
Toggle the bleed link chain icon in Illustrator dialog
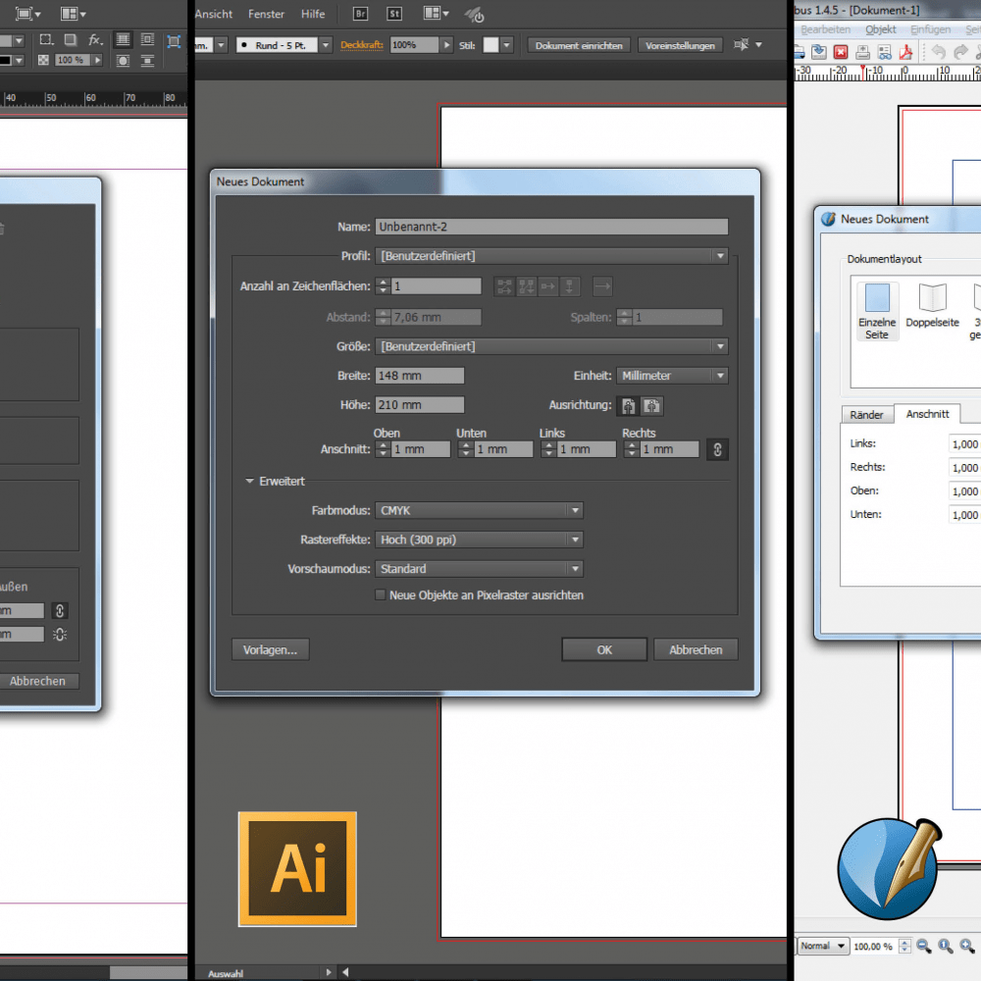pyautogui.click(x=717, y=449)
